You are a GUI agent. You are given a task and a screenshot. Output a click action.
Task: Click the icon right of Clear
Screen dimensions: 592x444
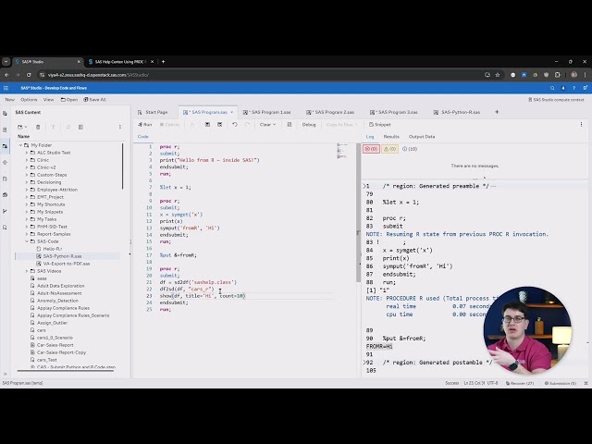coord(290,125)
